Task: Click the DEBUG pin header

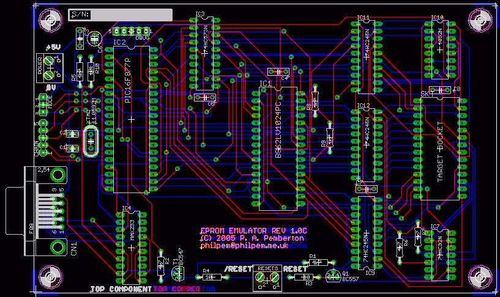Action: (x=131, y=31)
